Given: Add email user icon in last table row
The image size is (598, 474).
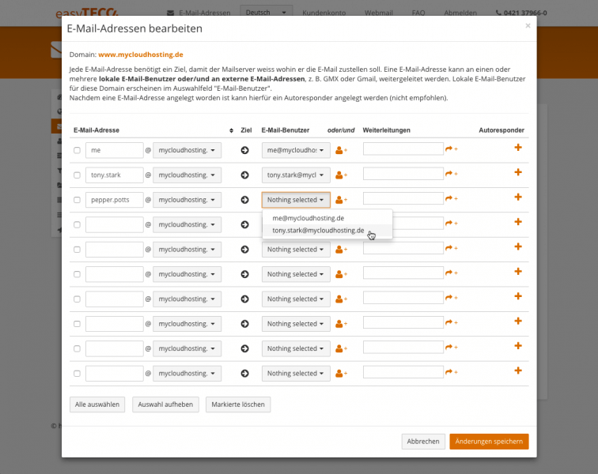Looking at the screenshot, I should tap(341, 374).
